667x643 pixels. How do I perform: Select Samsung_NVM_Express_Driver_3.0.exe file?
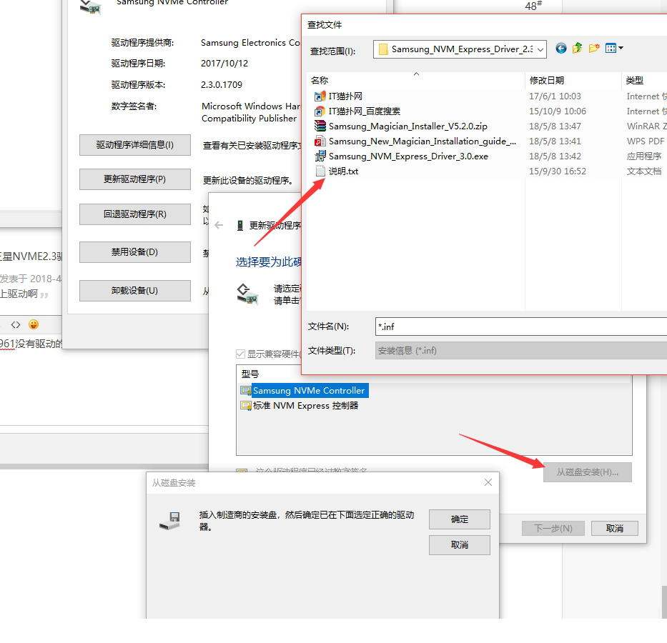(408, 156)
